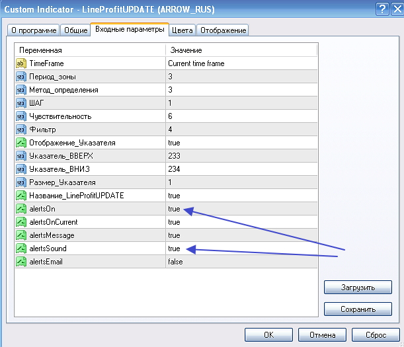Viewport: 404px width, 347px height.
Task: Select the alertsOn variable name
Action: [42, 209]
